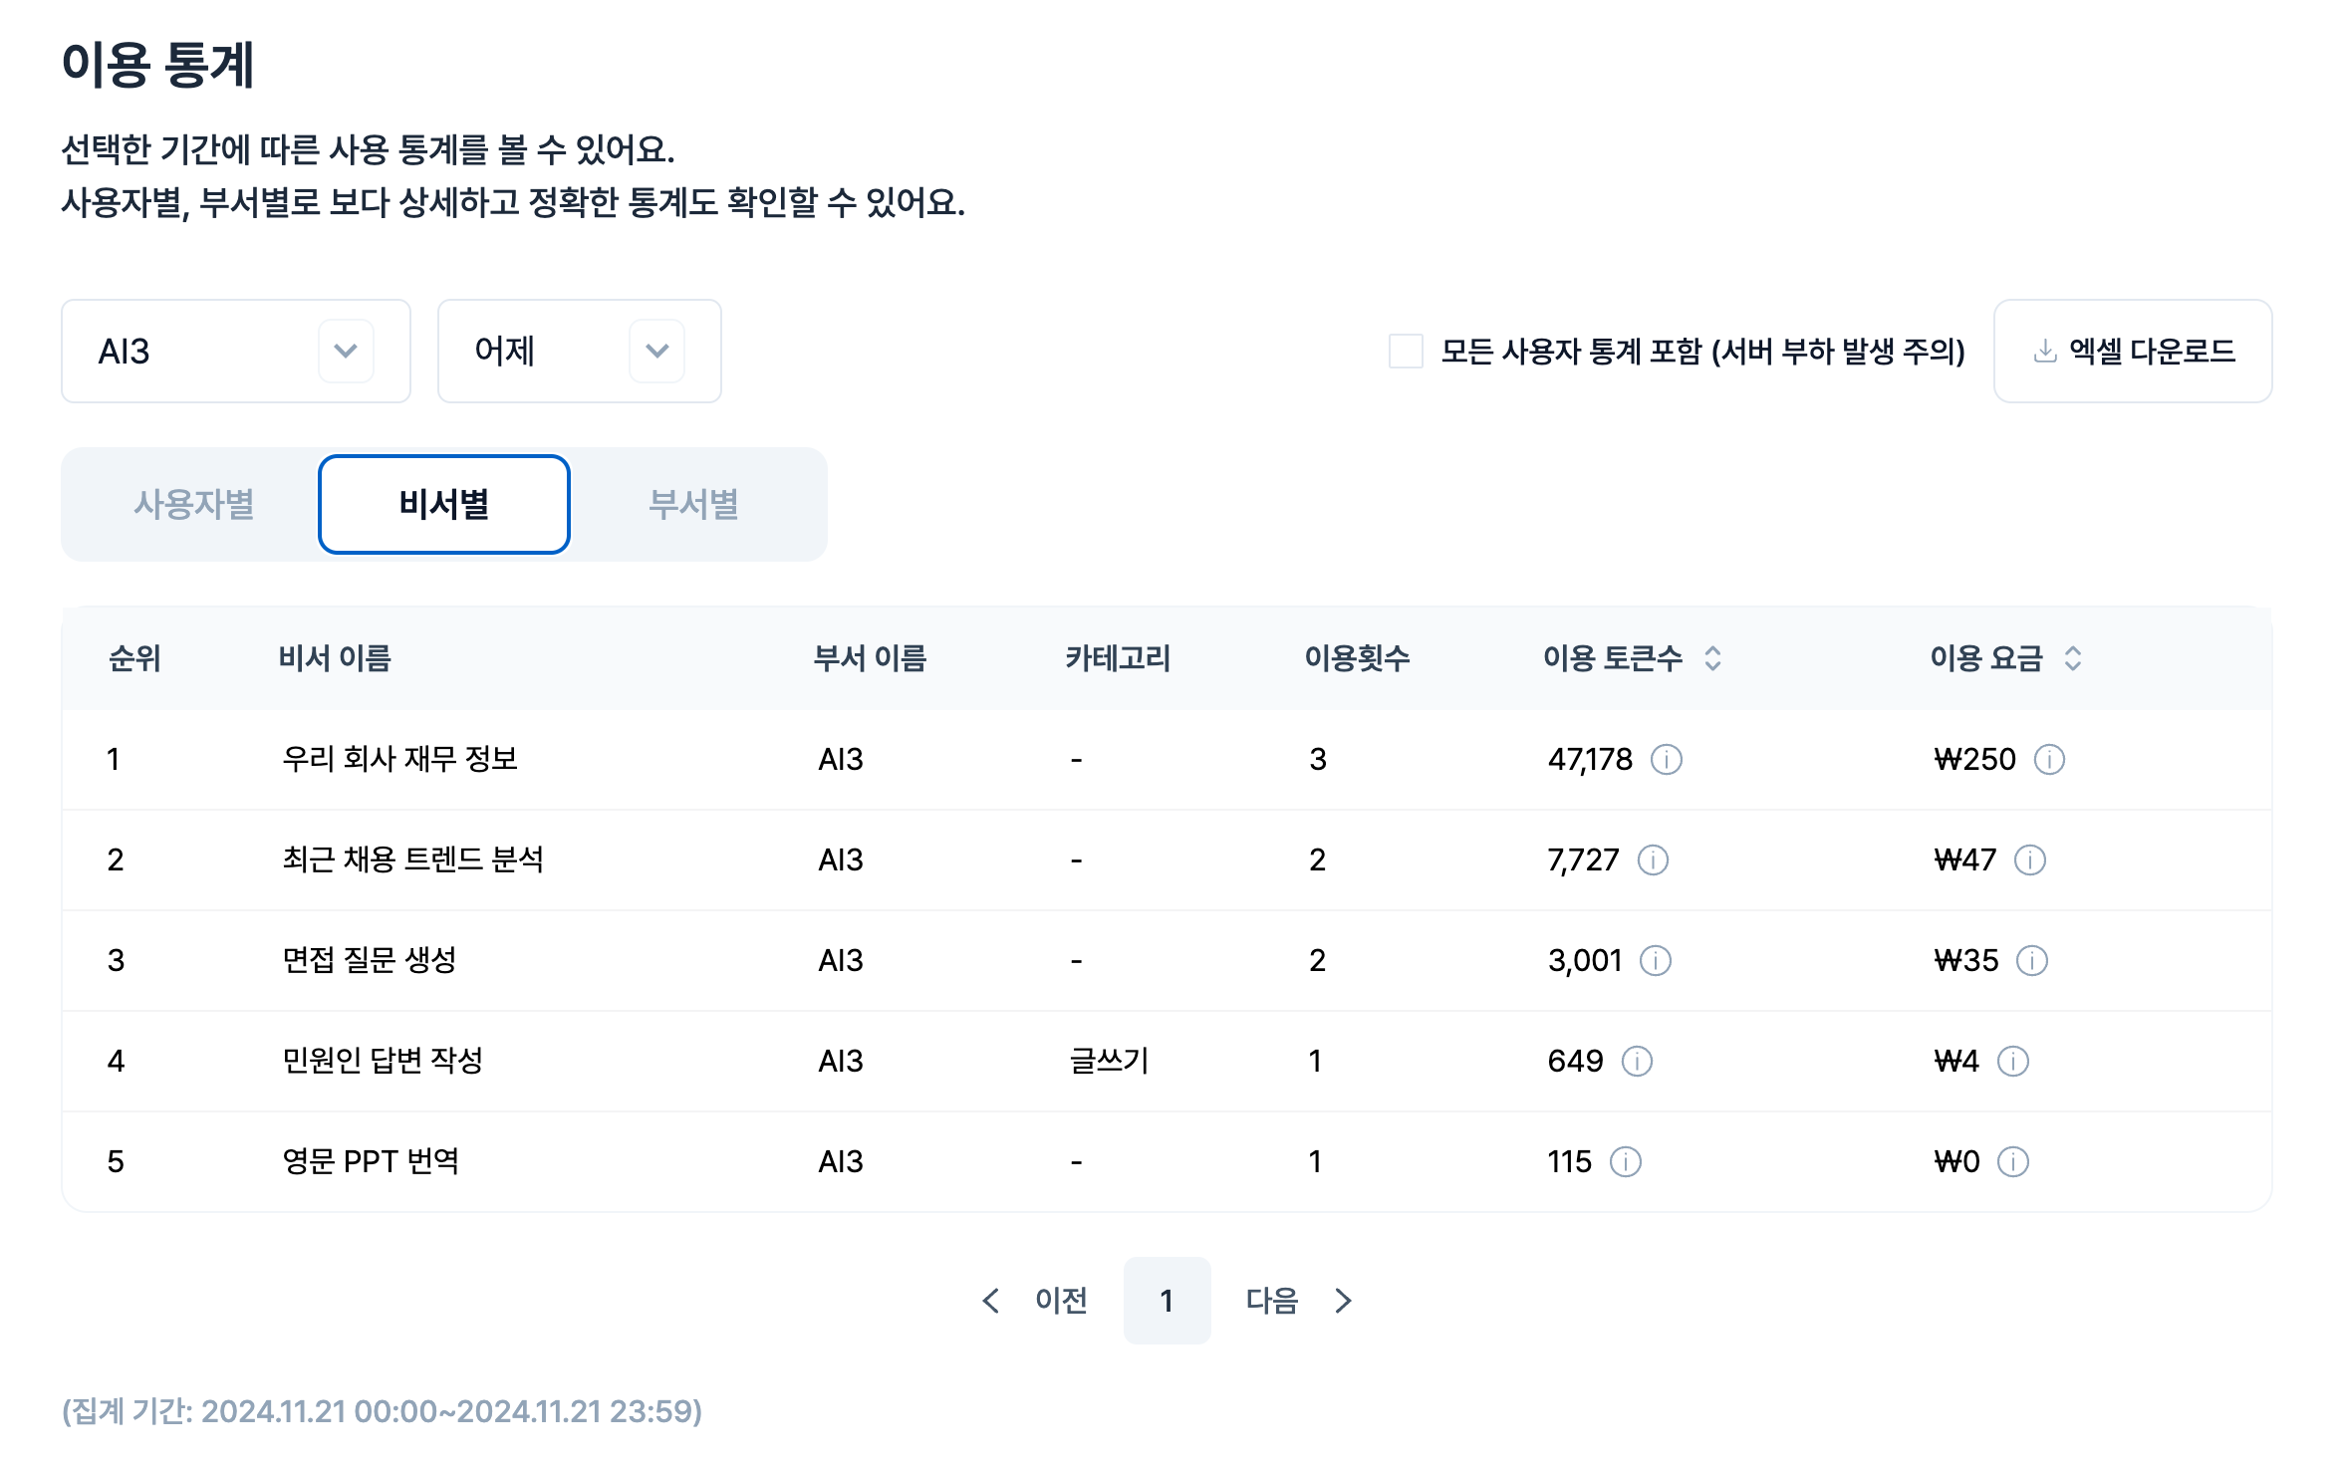The image size is (2345, 1470).
Task: Expand the AI3 department dropdown
Action: click(x=236, y=352)
